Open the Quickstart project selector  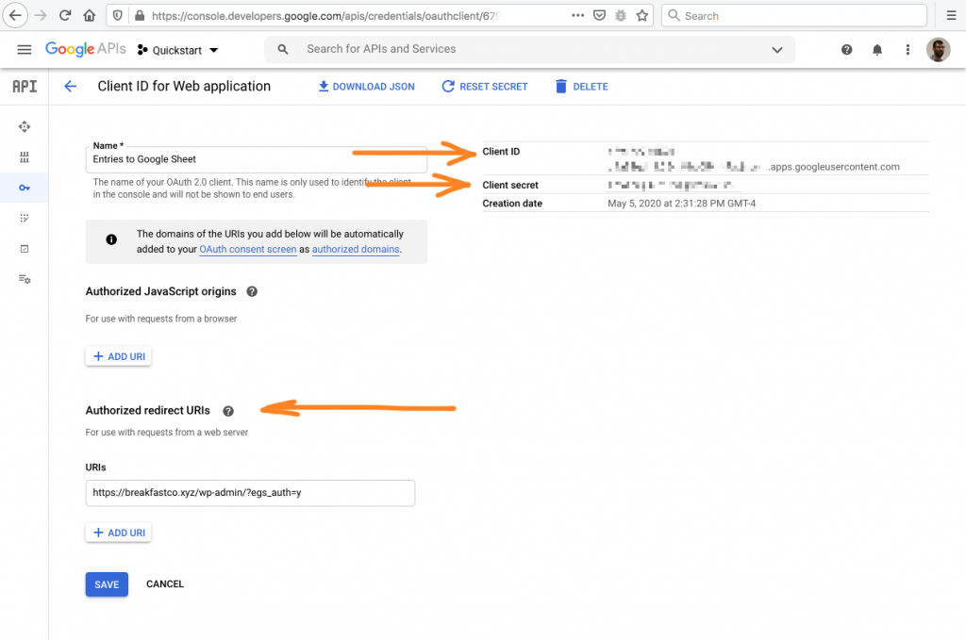(178, 50)
